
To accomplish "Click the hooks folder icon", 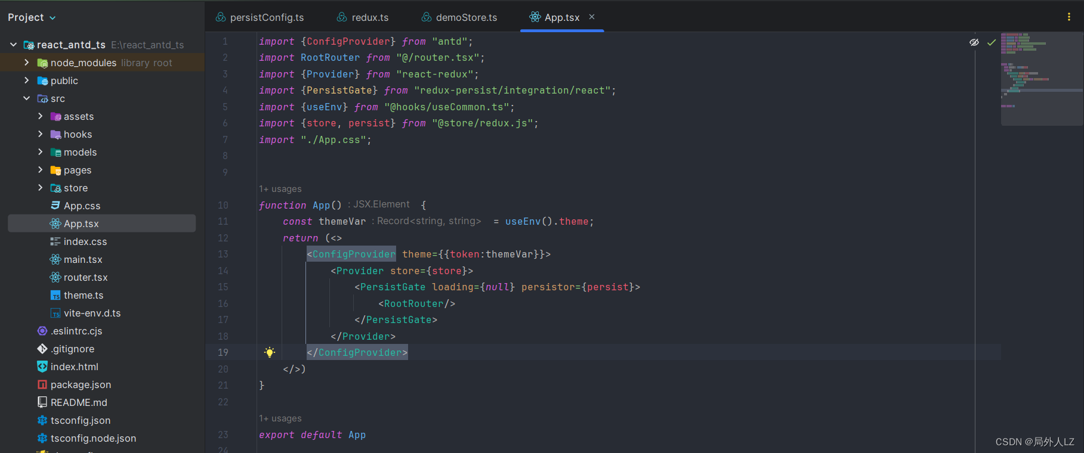I will click(55, 134).
